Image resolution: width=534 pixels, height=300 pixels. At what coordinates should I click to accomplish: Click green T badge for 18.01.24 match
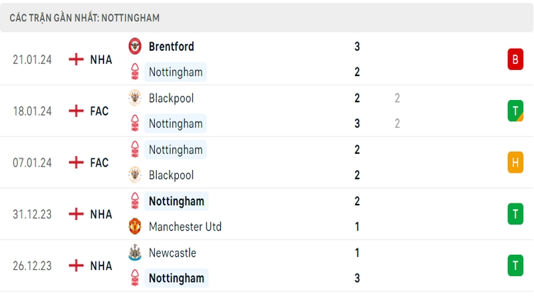(515, 111)
